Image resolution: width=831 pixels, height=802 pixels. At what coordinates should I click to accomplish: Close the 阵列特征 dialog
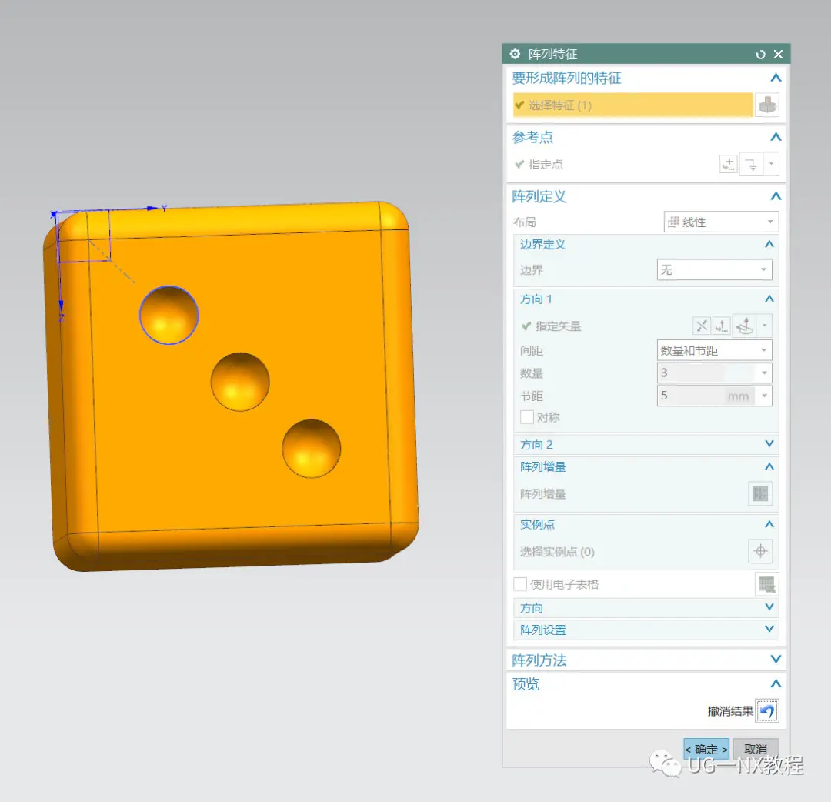778,54
